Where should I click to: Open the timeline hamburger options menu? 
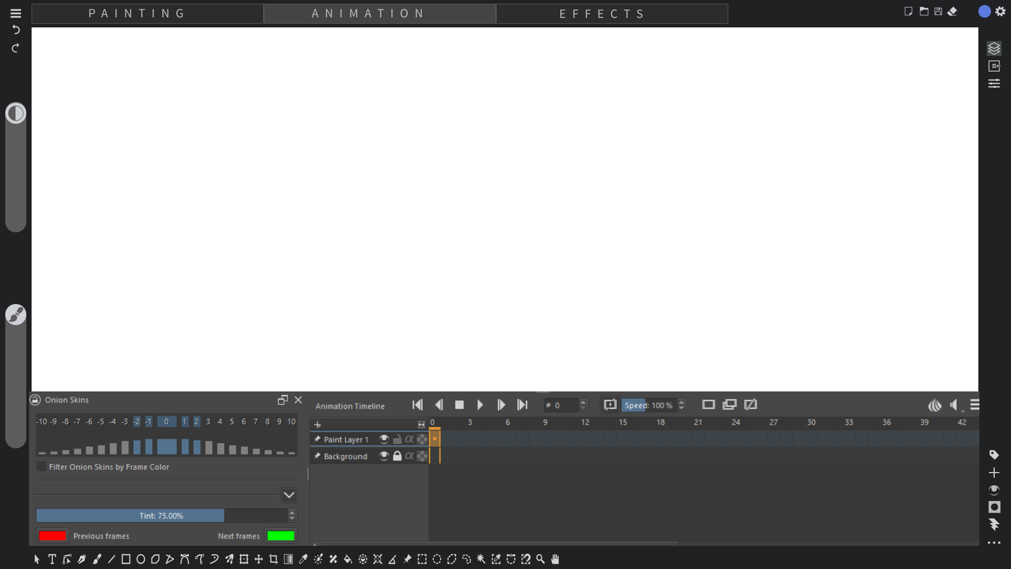tap(975, 405)
